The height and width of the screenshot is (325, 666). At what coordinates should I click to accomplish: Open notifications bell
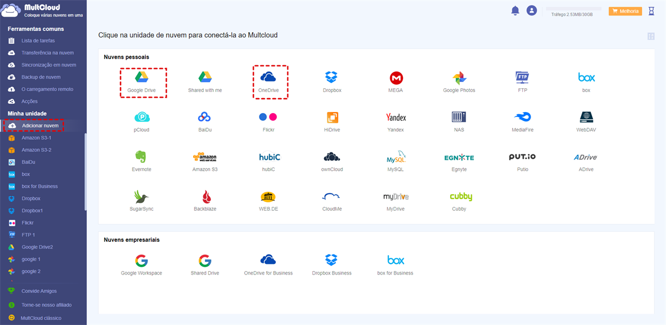pyautogui.click(x=515, y=11)
